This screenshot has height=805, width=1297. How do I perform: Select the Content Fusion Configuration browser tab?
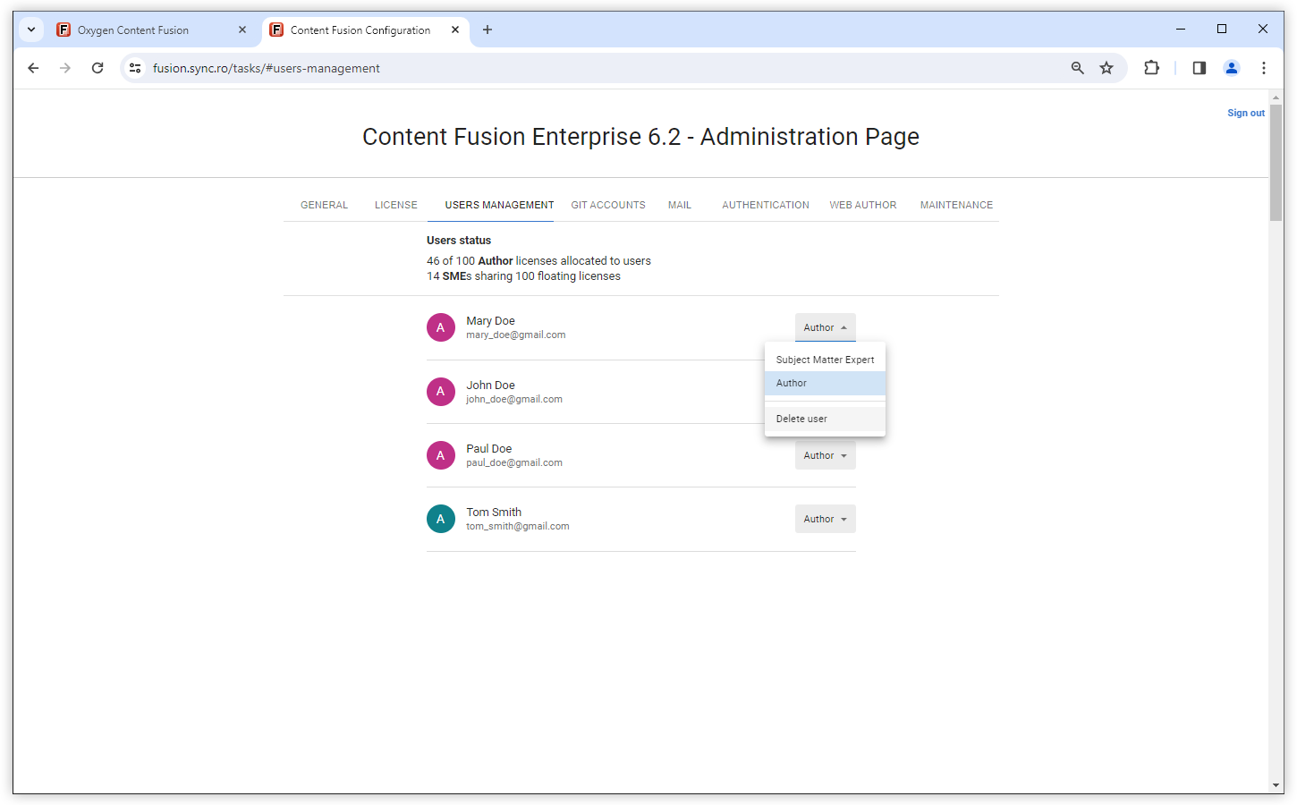[366, 30]
